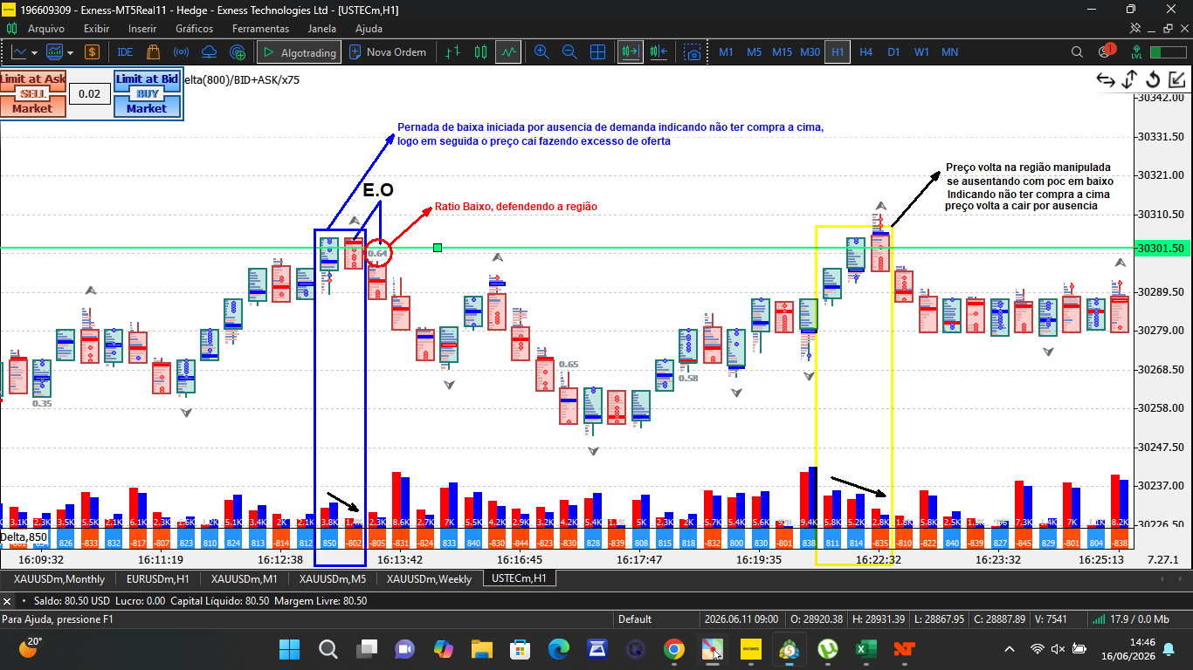
Task: Click the Nova Ordem button
Action: (x=389, y=52)
